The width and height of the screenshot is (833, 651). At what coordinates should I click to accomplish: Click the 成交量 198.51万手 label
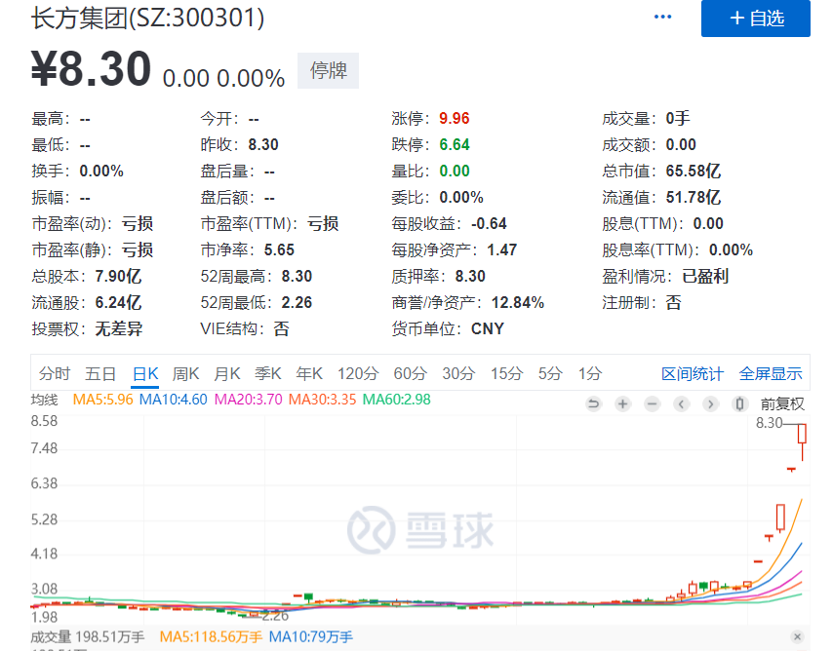pos(88,636)
